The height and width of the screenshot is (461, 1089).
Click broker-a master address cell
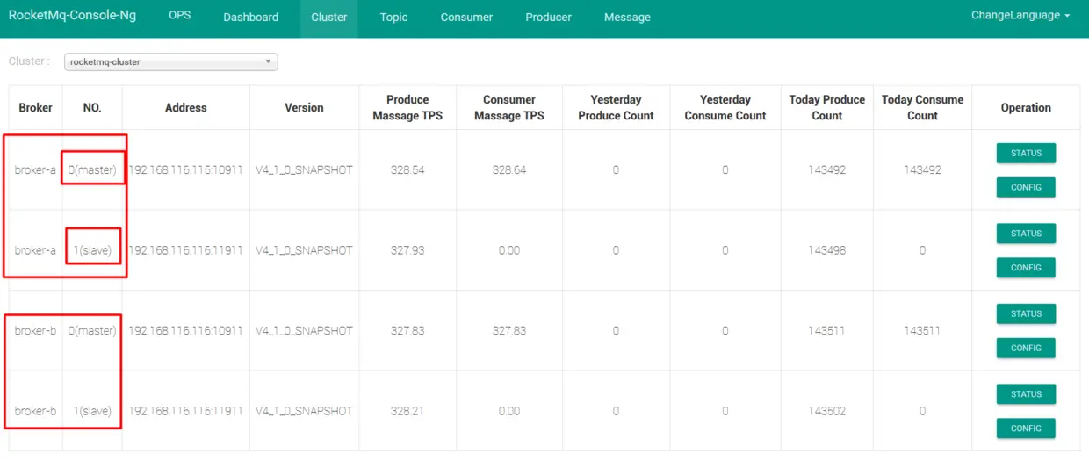185,170
